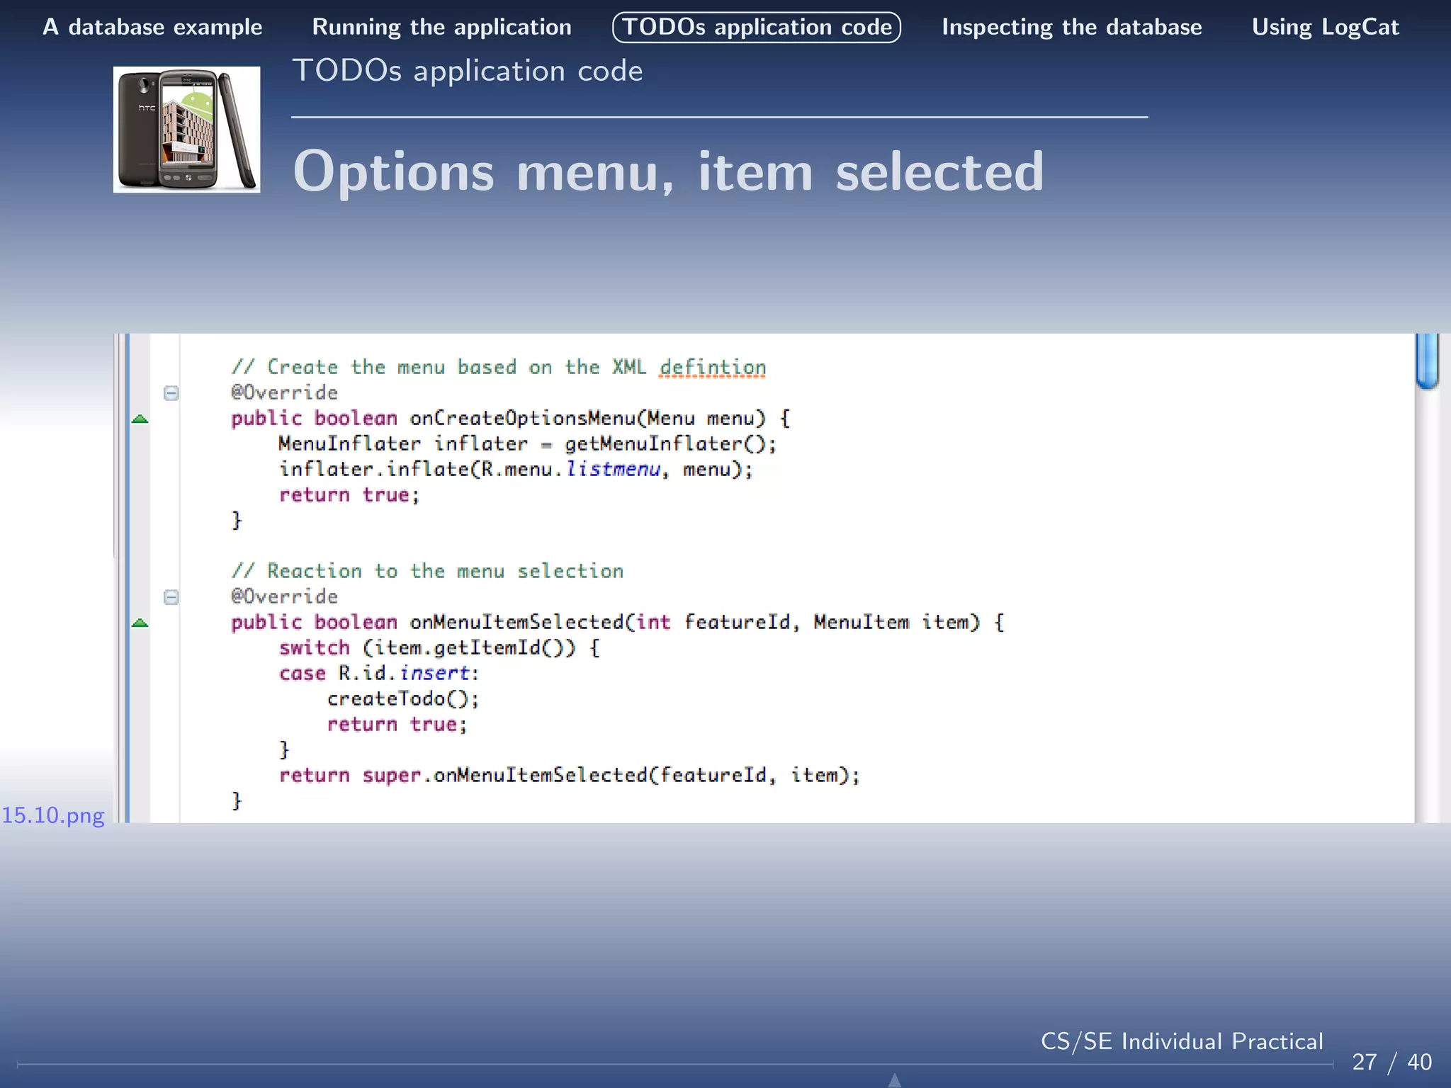The height and width of the screenshot is (1088, 1451).
Task: Click 'CS/SE Individual Practical' footer text
Action: click(1182, 1041)
